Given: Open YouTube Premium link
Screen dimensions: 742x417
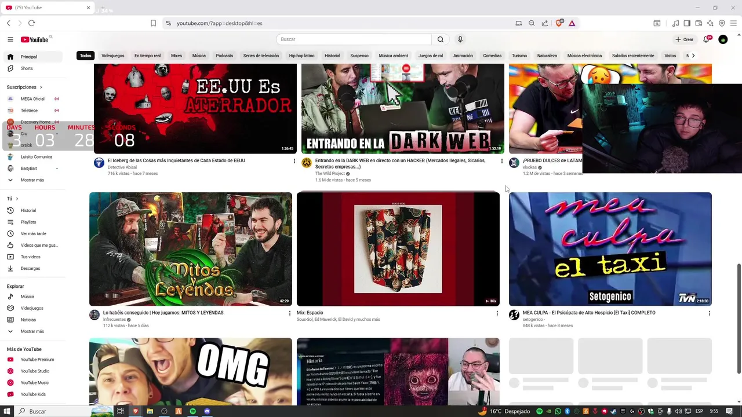Looking at the screenshot, I should tap(34, 360).
